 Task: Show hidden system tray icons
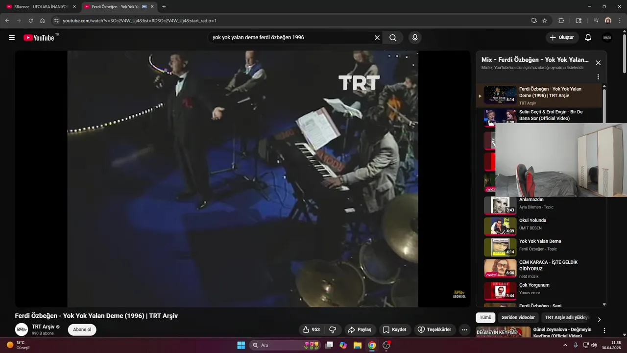click(566, 345)
